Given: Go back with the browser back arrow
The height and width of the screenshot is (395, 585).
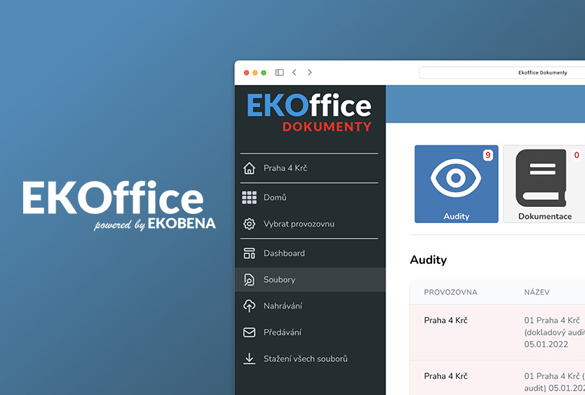Looking at the screenshot, I should (295, 72).
